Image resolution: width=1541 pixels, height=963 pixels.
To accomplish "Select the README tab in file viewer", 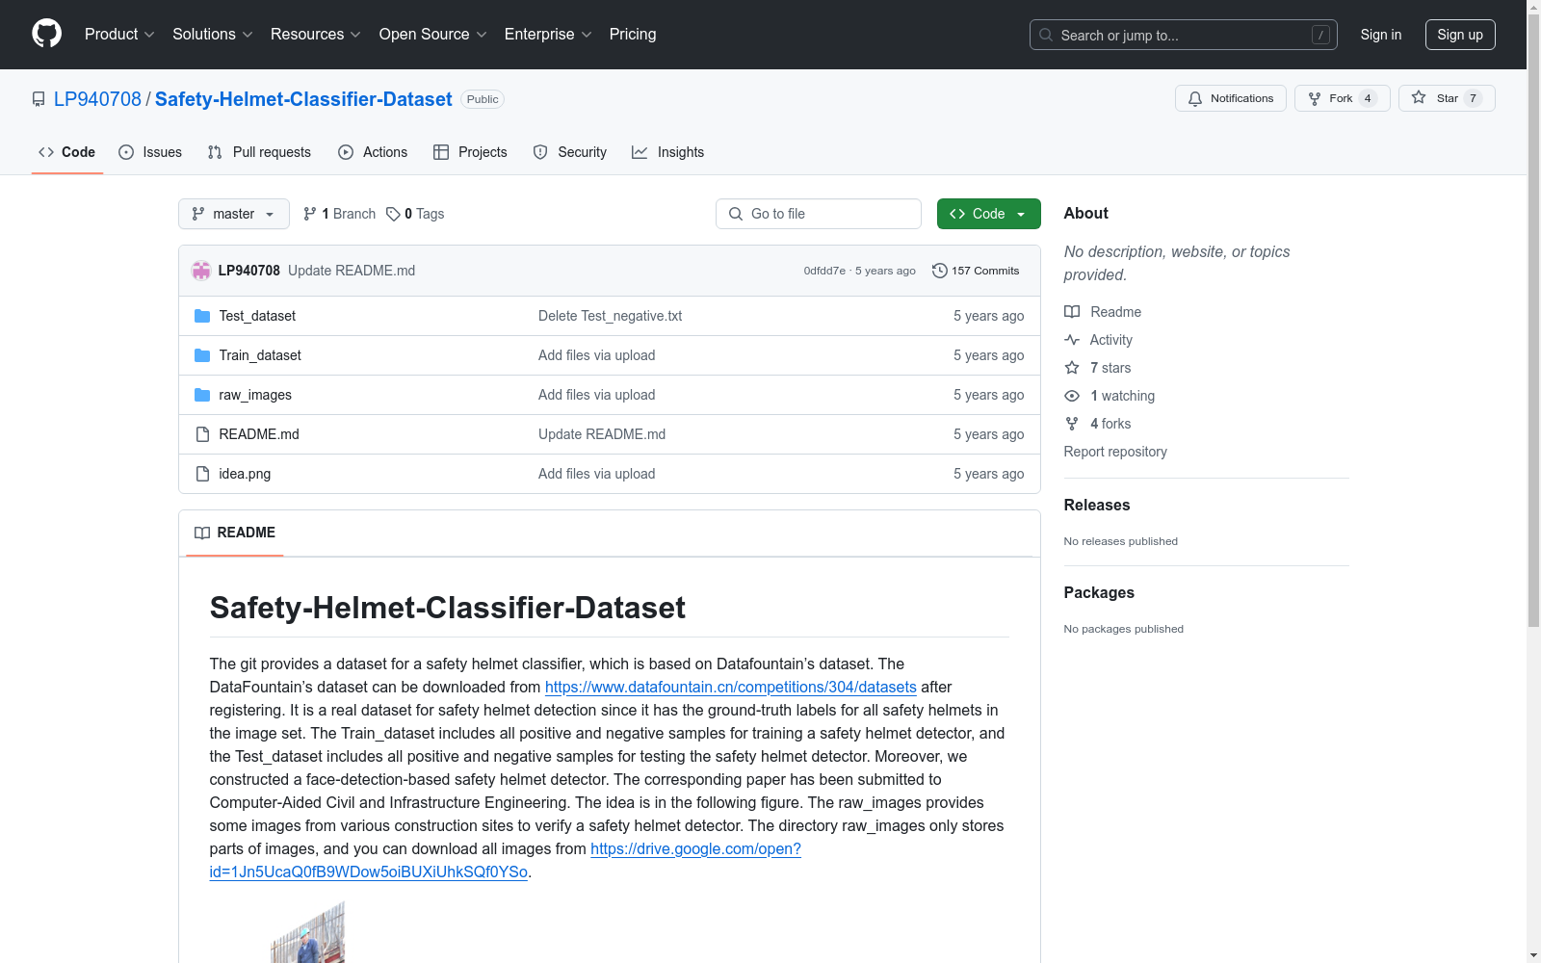I will click(x=235, y=533).
